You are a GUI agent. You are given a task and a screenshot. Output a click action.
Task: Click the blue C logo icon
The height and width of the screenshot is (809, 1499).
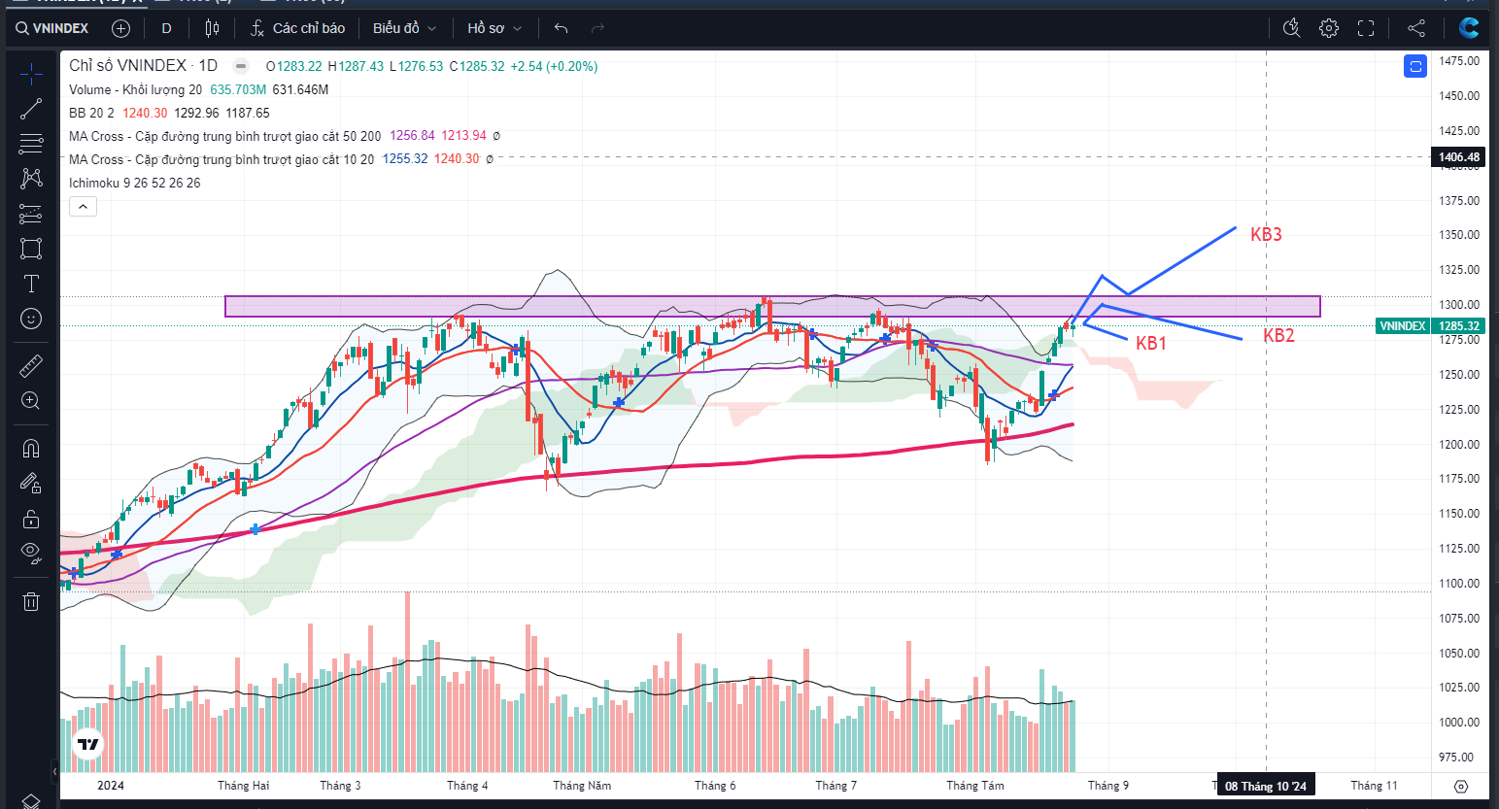(x=1469, y=27)
